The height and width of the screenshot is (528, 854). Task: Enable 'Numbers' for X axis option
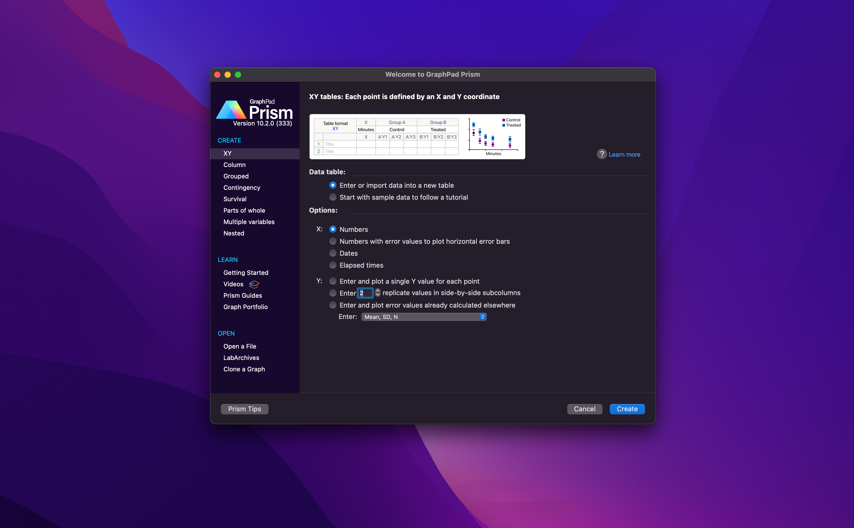[x=332, y=229]
